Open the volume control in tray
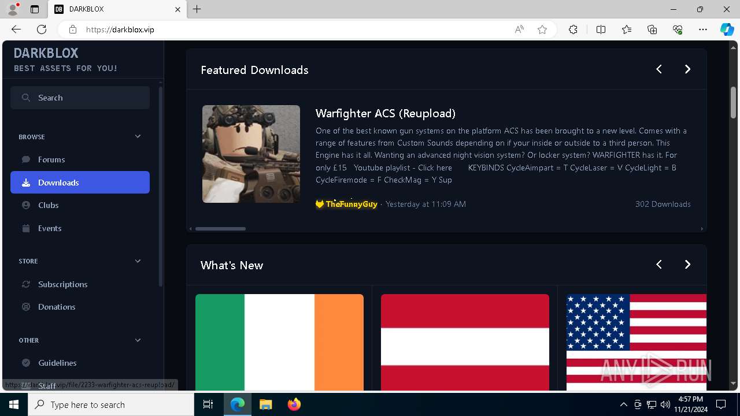This screenshot has height=416, width=740. pyautogui.click(x=665, y=404)
